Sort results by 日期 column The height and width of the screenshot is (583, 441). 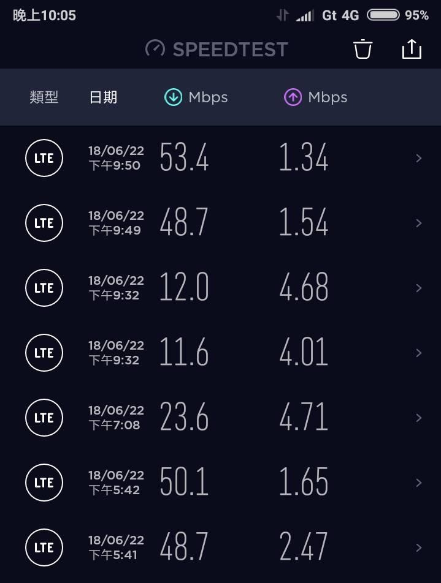pos(103,97)
